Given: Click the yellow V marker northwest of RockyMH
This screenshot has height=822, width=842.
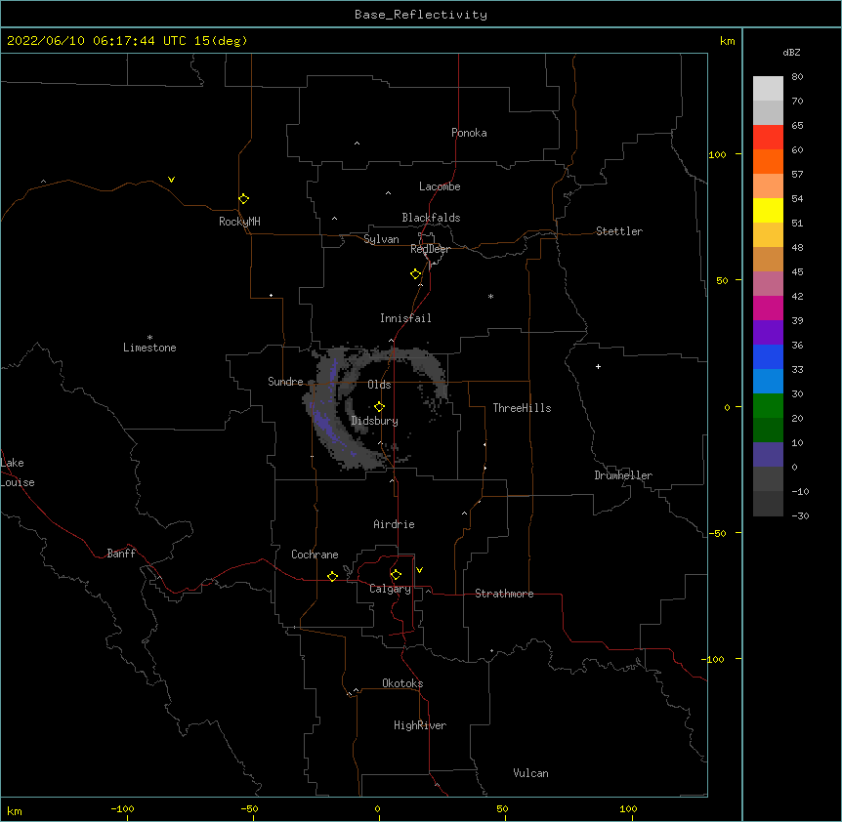Looking at the screenshot, I should coord(171,180).
